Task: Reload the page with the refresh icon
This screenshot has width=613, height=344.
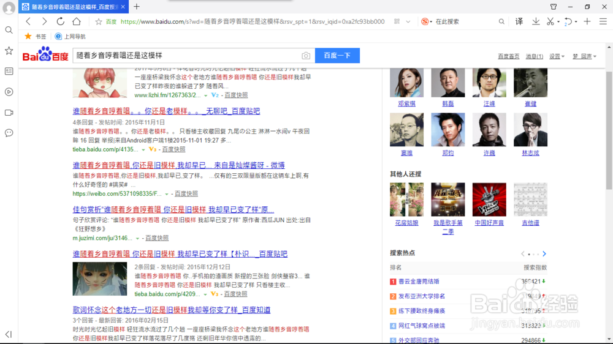Action: pos(60,21)
